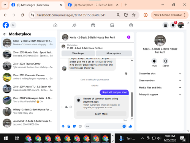The height and width of the screenshot is (143, 190).
Task: Click the More options button
Action: [114, 53]
